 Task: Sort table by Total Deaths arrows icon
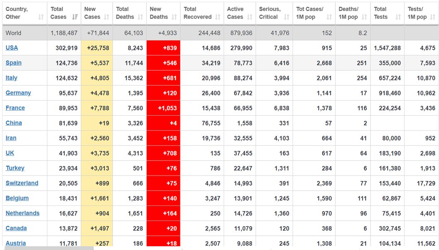pos(140,17)
